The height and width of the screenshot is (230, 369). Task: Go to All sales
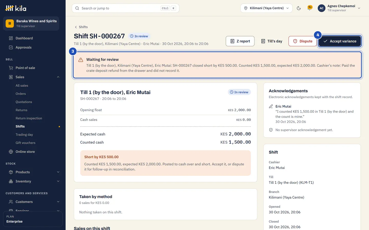tap(22, 86)
